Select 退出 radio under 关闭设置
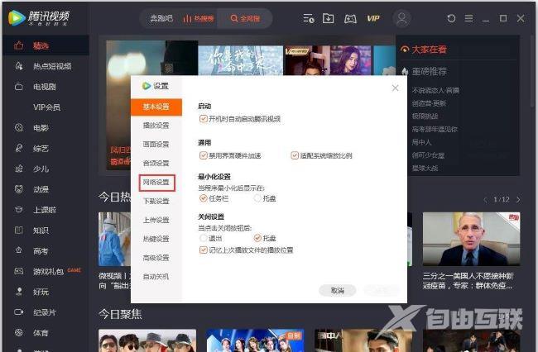The image size is (538, 352). coord(203,238)
